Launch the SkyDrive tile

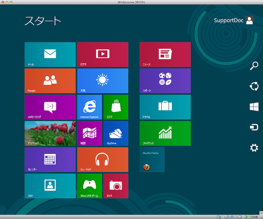click(116, 133)
